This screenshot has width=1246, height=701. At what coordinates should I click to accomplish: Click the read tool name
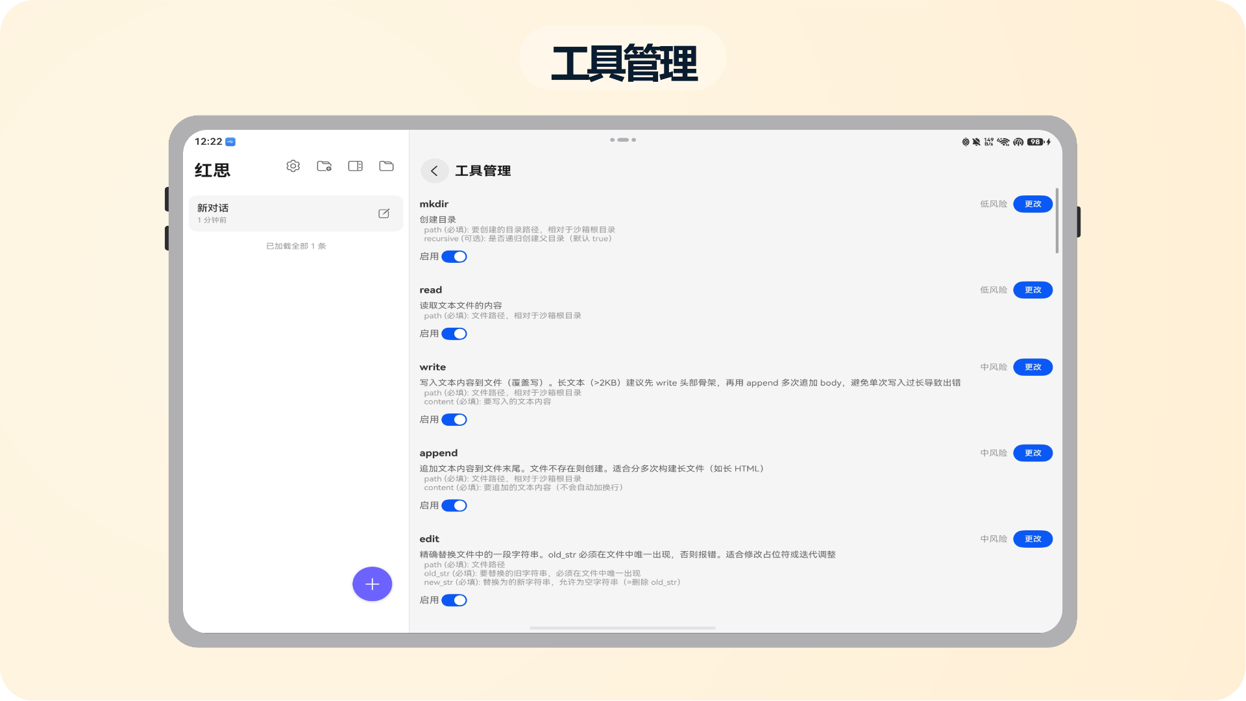pyautogui.click(x=431, y=290)
